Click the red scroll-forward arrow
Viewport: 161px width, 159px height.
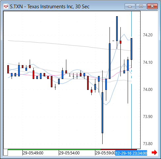point(154,152)
